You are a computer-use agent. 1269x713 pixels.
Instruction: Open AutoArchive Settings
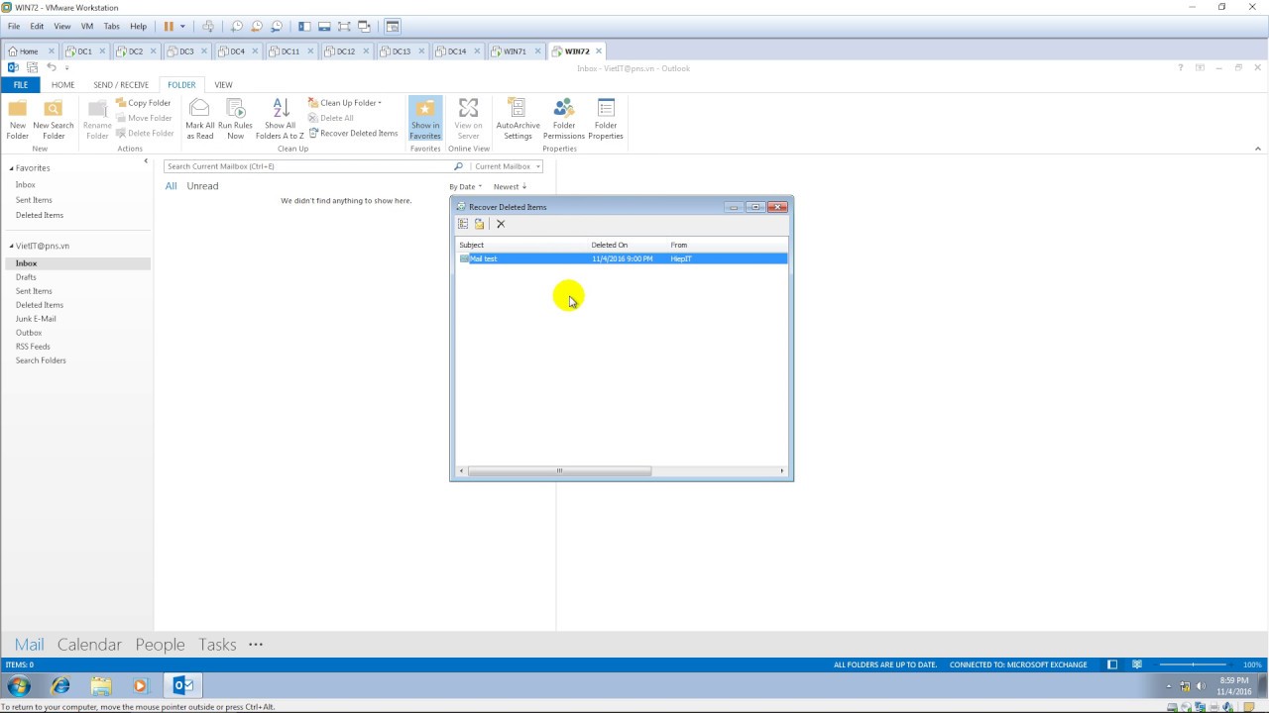(518, 119)
